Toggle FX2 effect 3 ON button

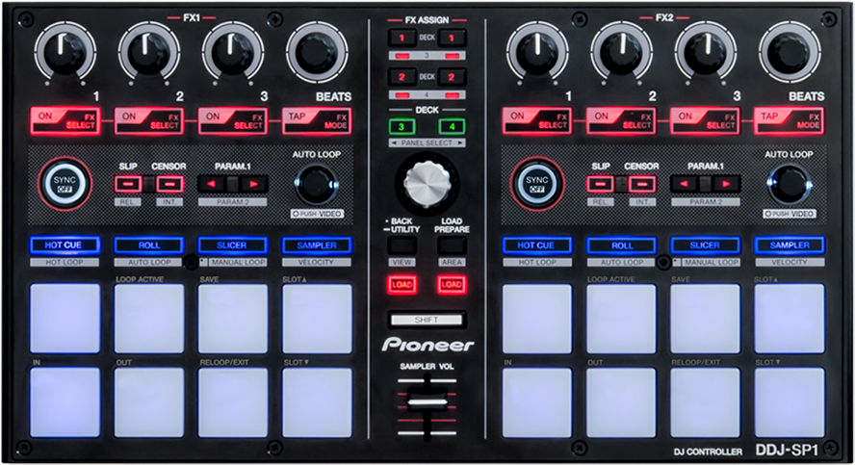(706, 121)
